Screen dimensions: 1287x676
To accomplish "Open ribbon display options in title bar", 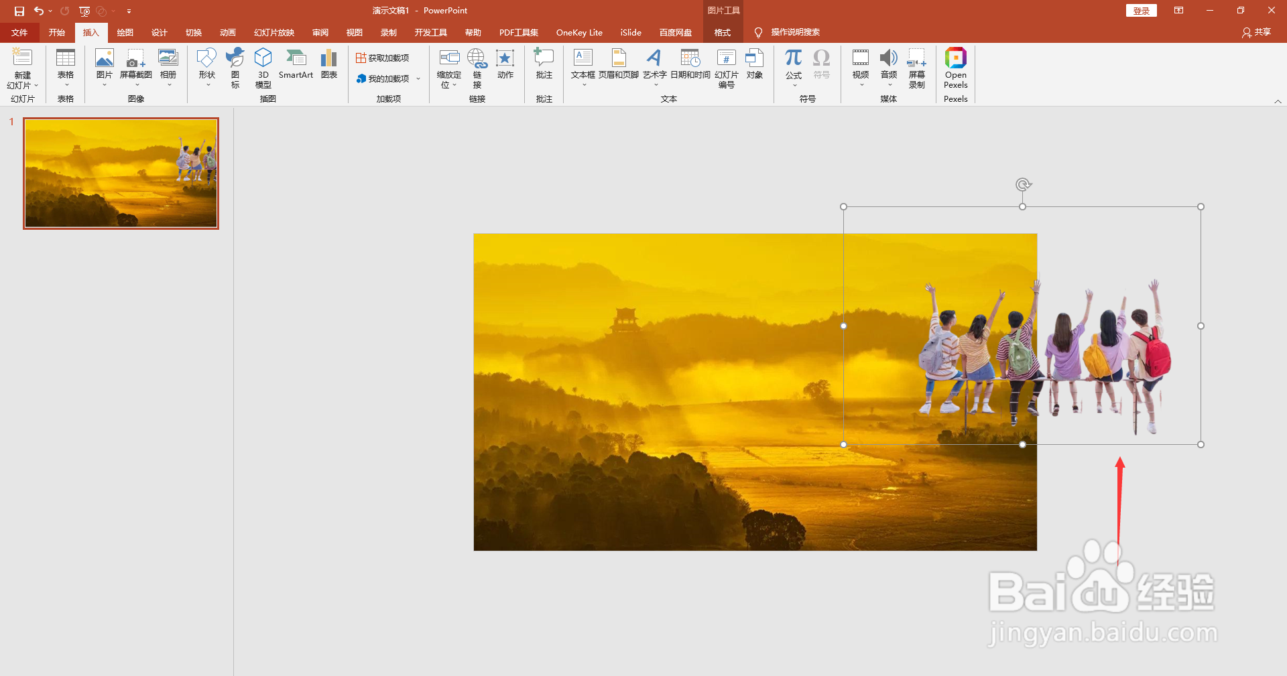I will click(x=1178, y=11).
